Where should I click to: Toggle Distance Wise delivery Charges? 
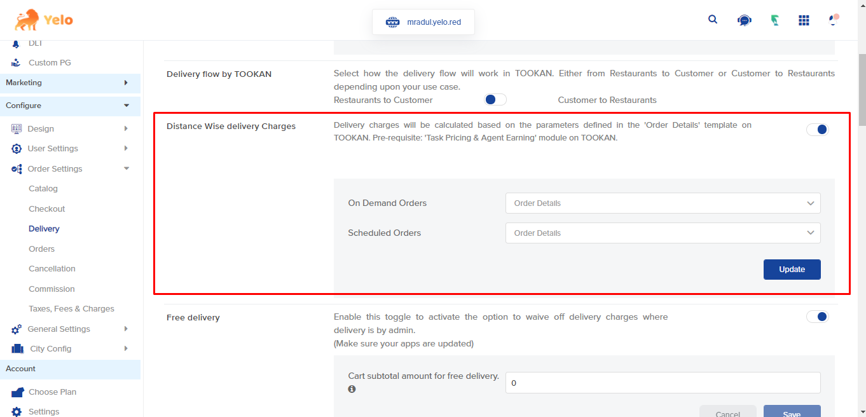pyautogui.click(x=817, y=129)
